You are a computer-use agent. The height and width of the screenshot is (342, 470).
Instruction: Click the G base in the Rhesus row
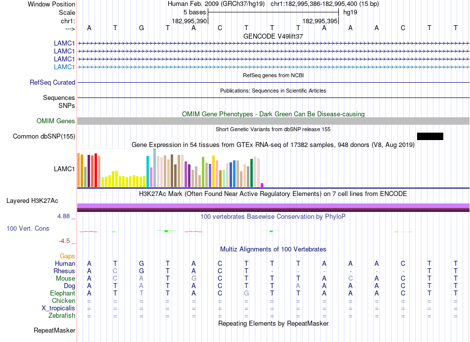[141, 271]
